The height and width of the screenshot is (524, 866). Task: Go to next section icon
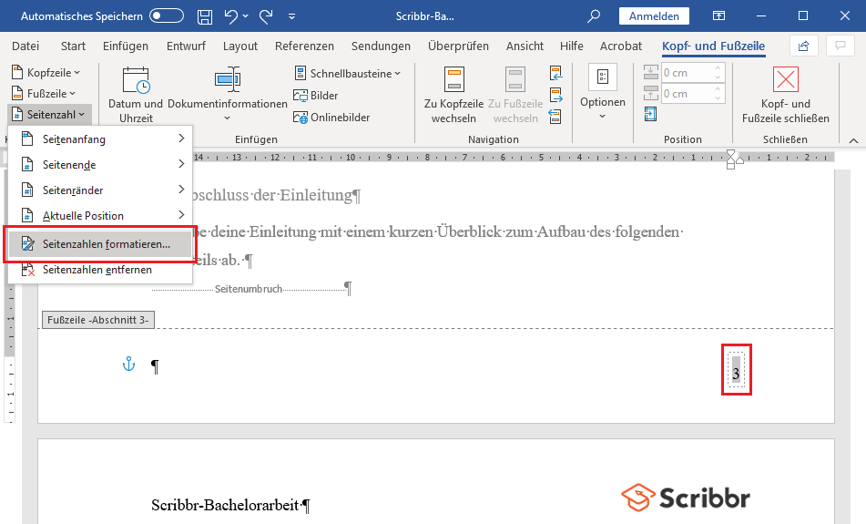point(555,95)
